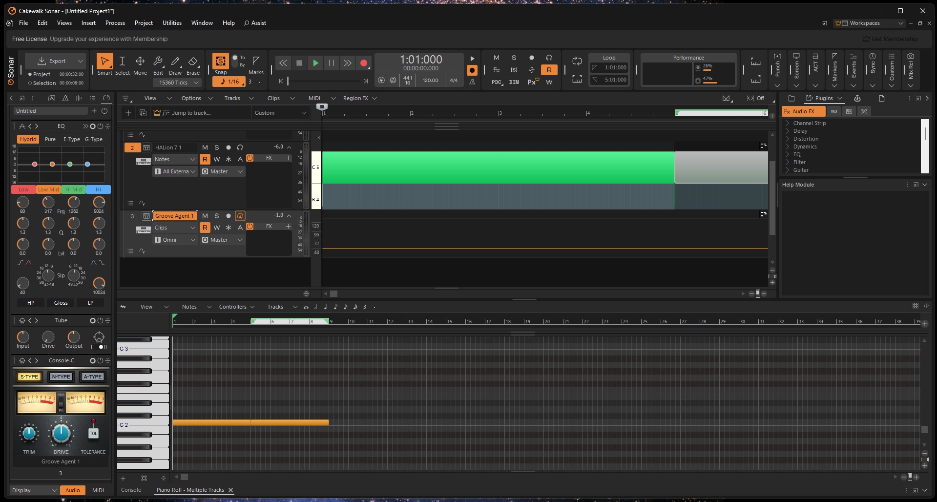Toggle the loop on/off icon
Screen dimensions: 937x502
tap(577, 61)
